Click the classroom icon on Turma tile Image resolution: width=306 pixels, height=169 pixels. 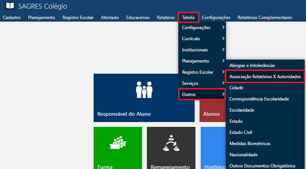[118, 142]
